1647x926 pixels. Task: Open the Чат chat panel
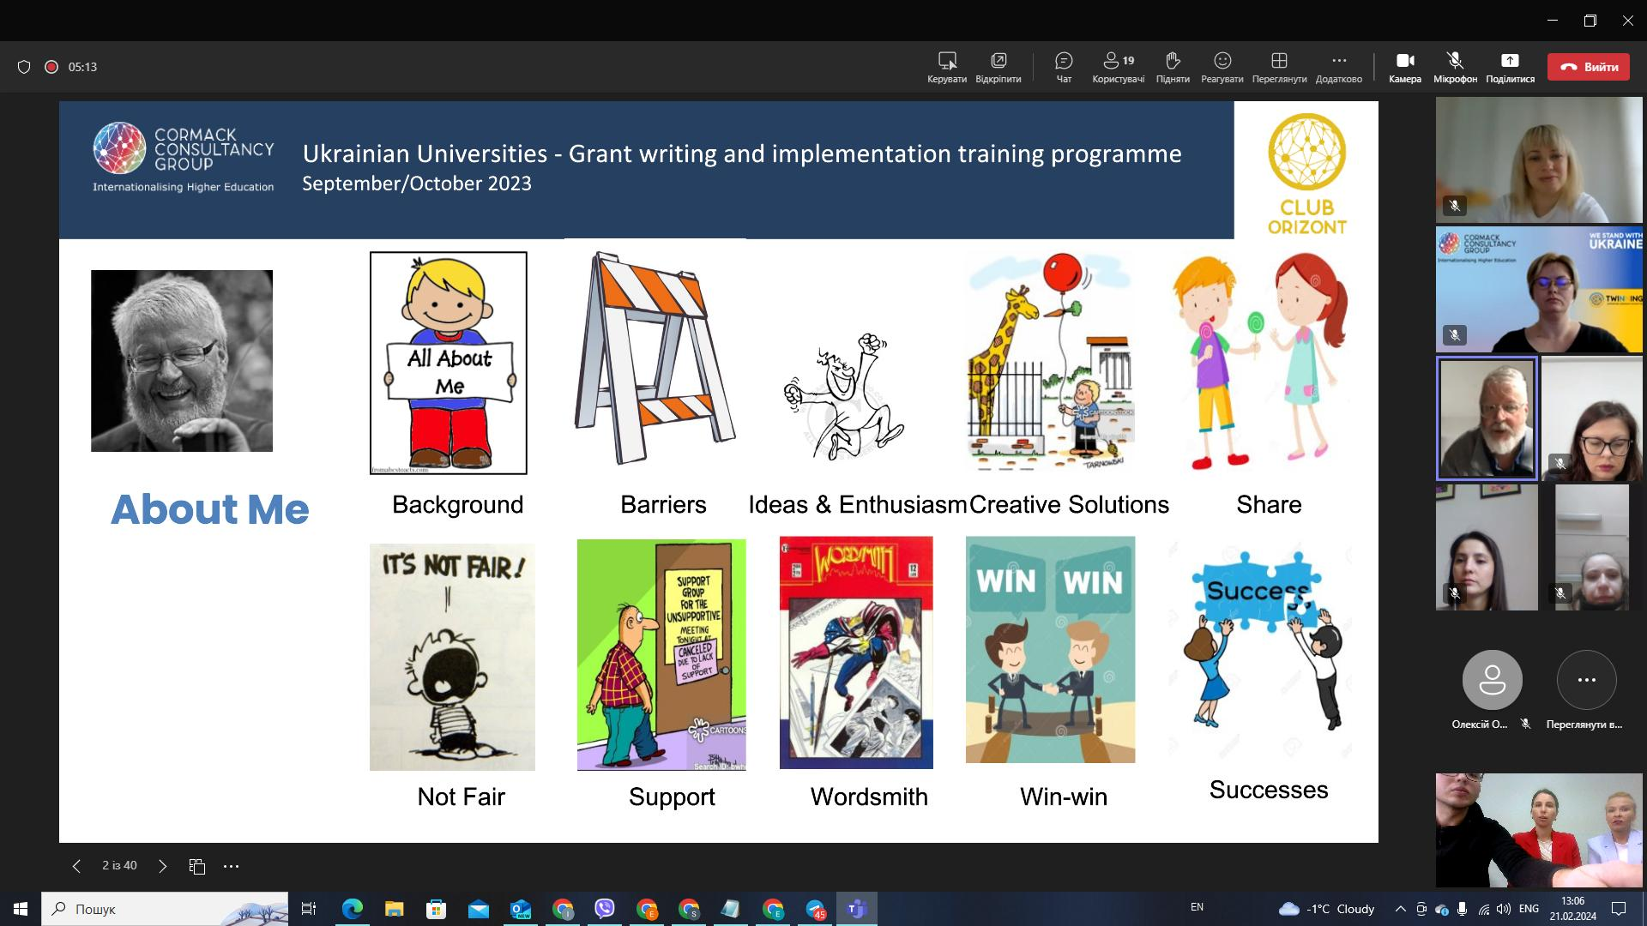coord(1064,67)
